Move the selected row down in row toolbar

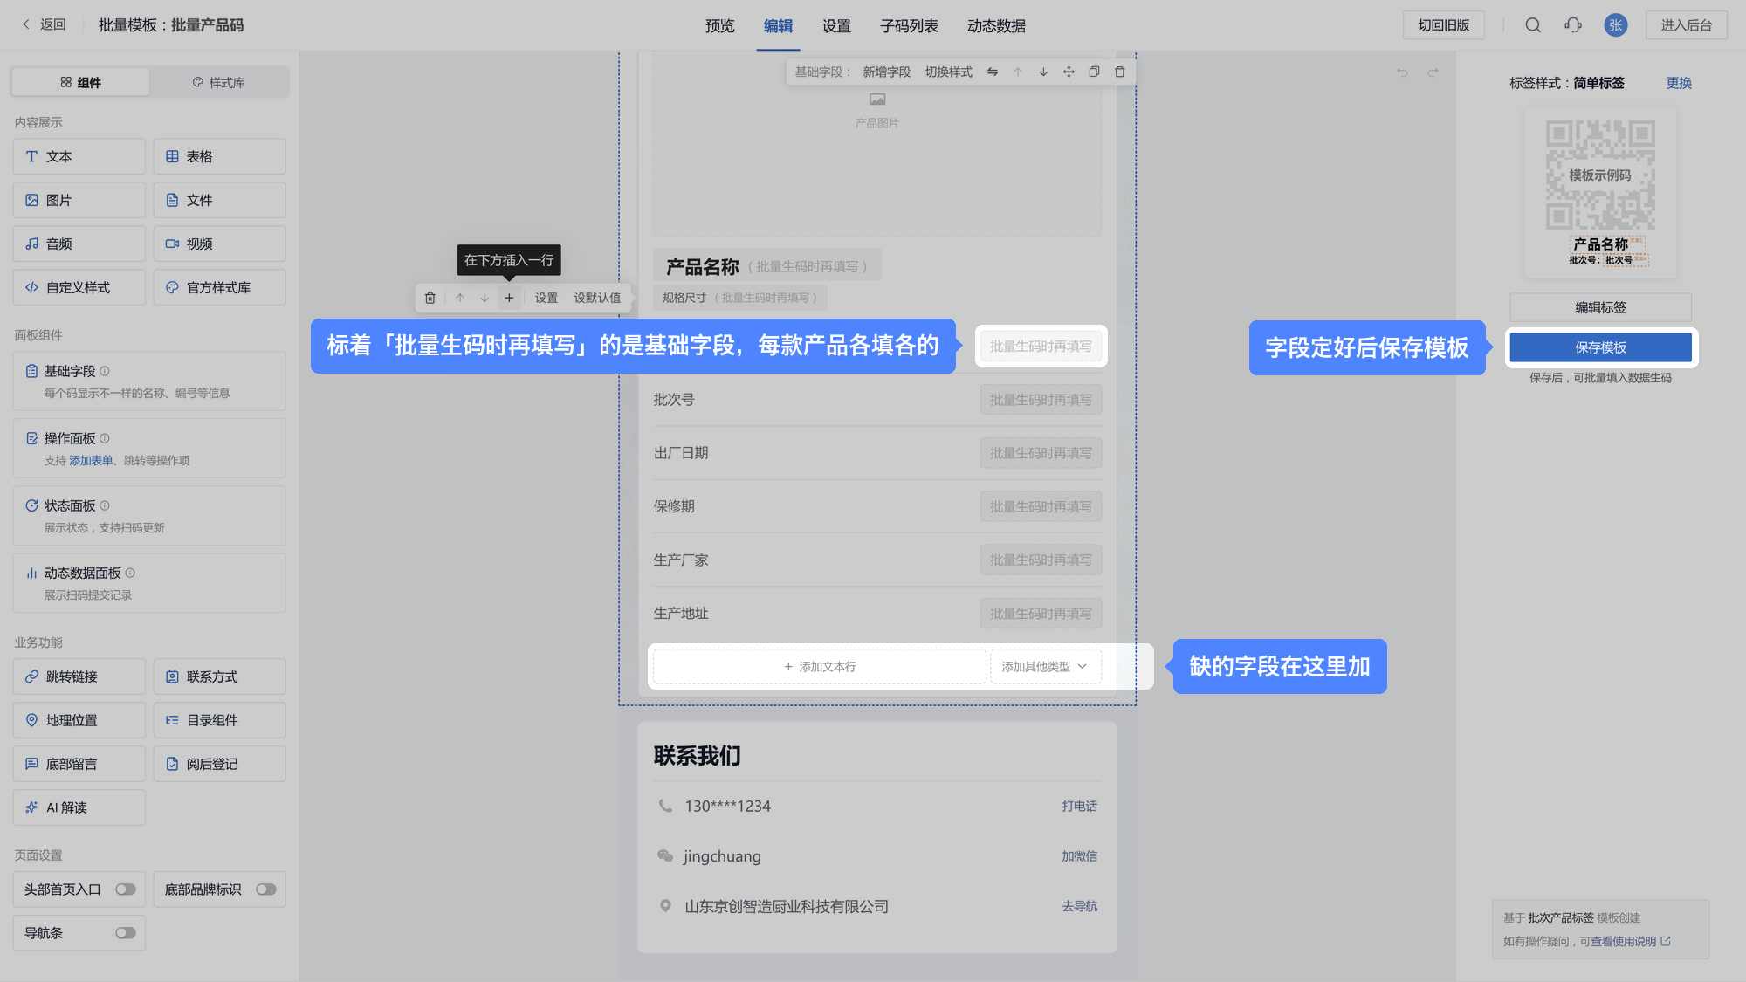485,298
